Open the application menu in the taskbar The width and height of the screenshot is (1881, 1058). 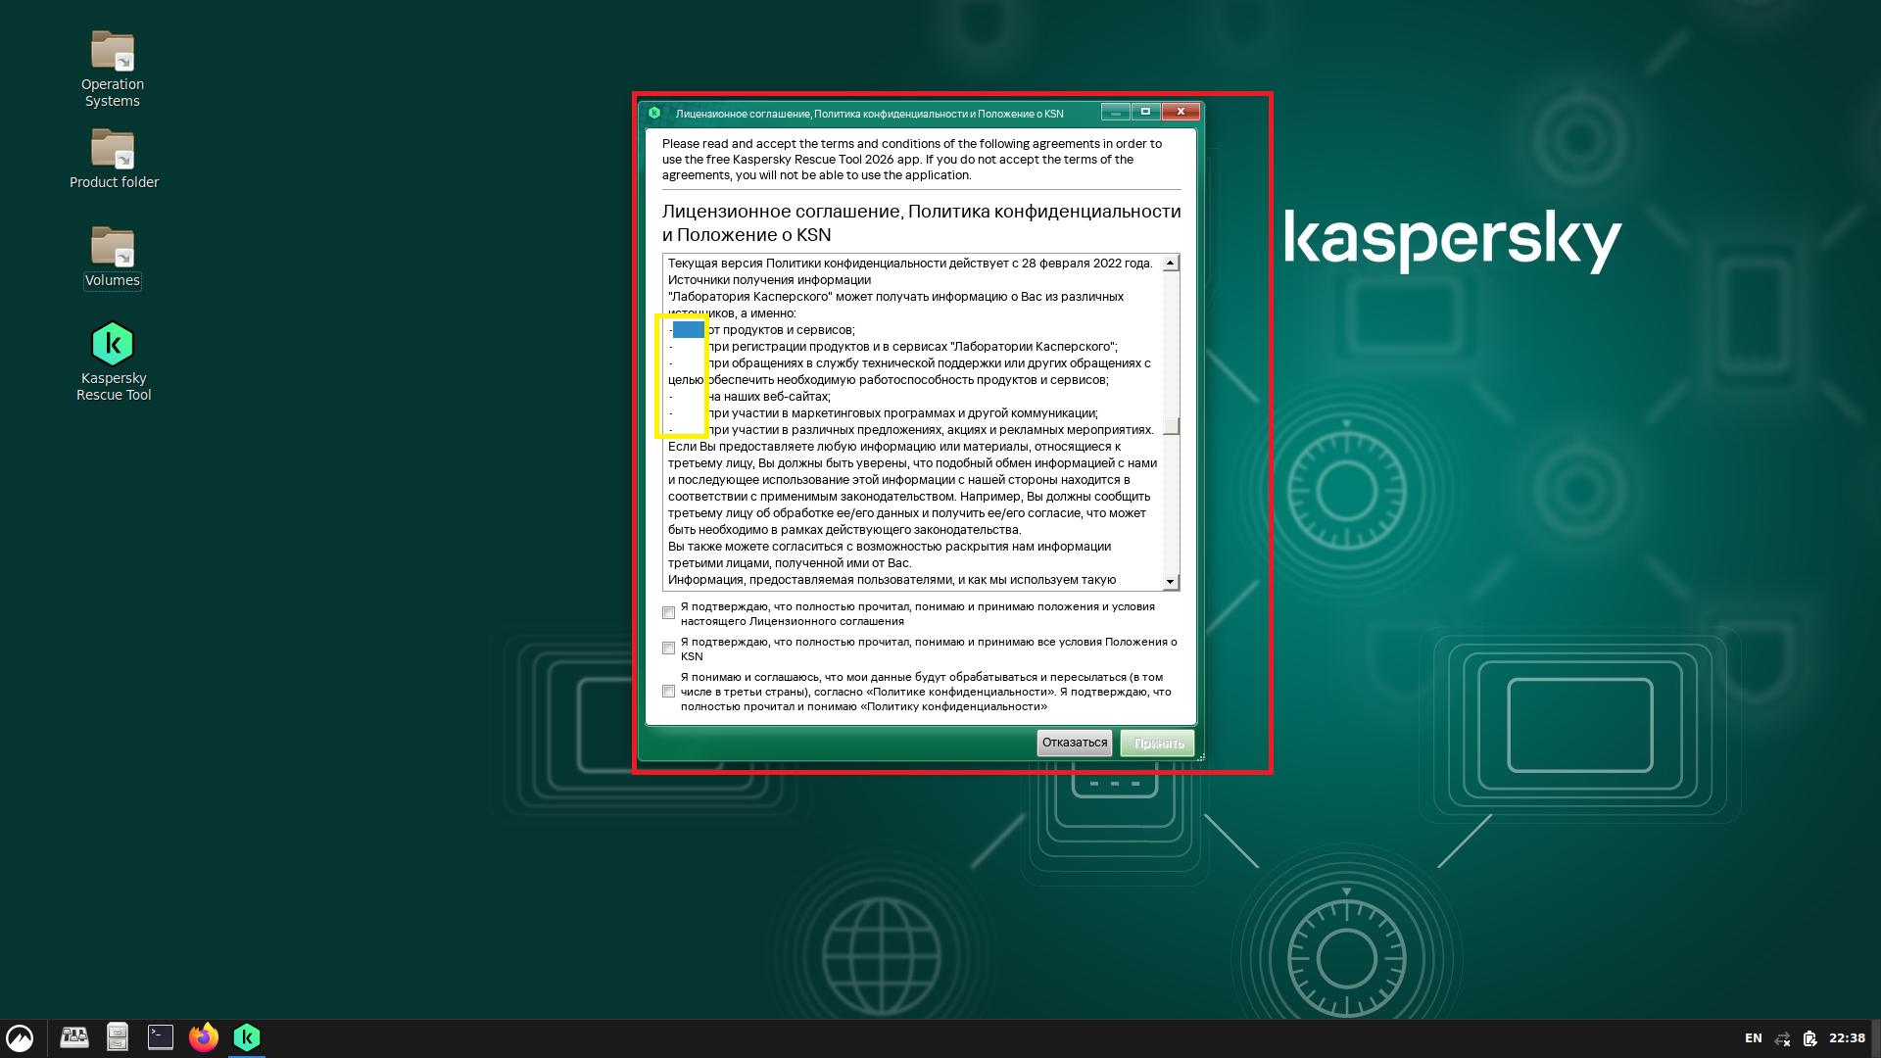(x=21, y=1037)
